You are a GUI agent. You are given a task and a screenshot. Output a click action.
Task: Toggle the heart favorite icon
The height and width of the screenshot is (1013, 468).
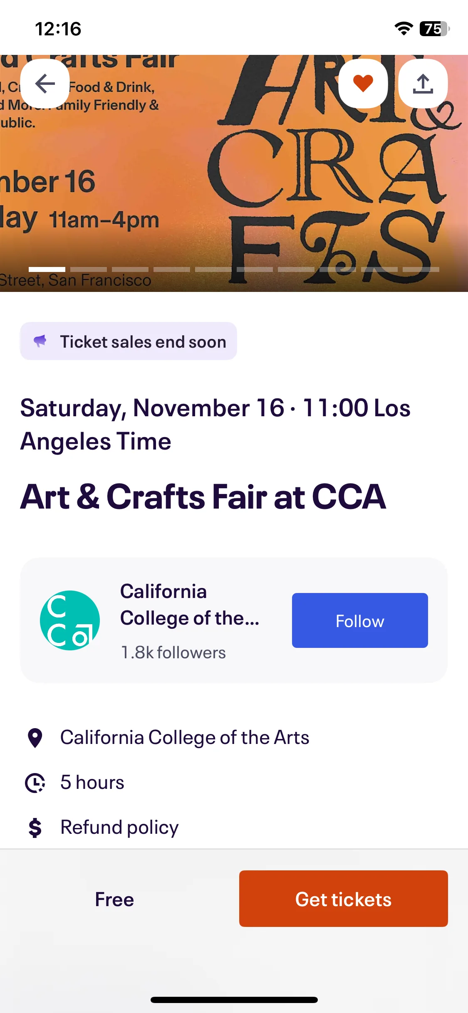coord(363,84)
